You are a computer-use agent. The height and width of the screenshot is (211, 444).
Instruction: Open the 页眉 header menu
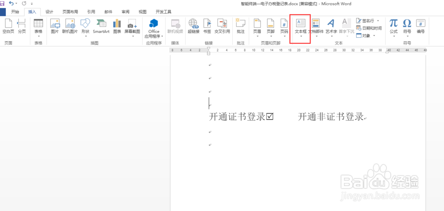pos(257,28)
